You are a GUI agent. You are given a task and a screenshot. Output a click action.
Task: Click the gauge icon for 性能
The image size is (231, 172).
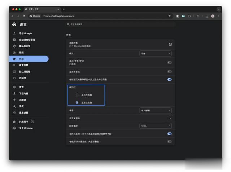coord(14,53)
